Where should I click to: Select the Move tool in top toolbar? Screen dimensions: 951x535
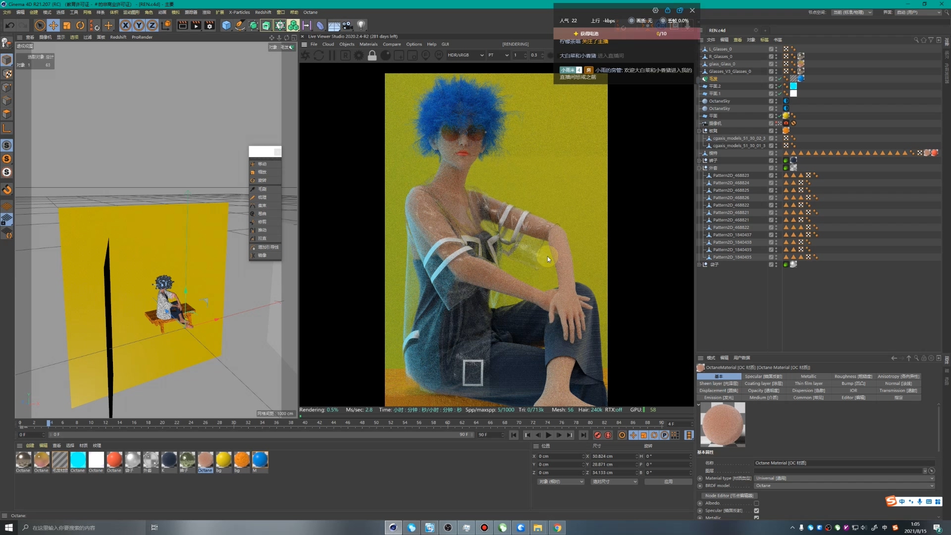tap(53, 25)
